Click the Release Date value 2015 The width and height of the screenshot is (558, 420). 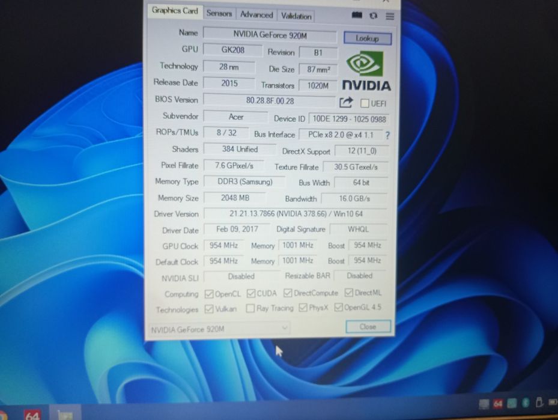coord(229,84)
